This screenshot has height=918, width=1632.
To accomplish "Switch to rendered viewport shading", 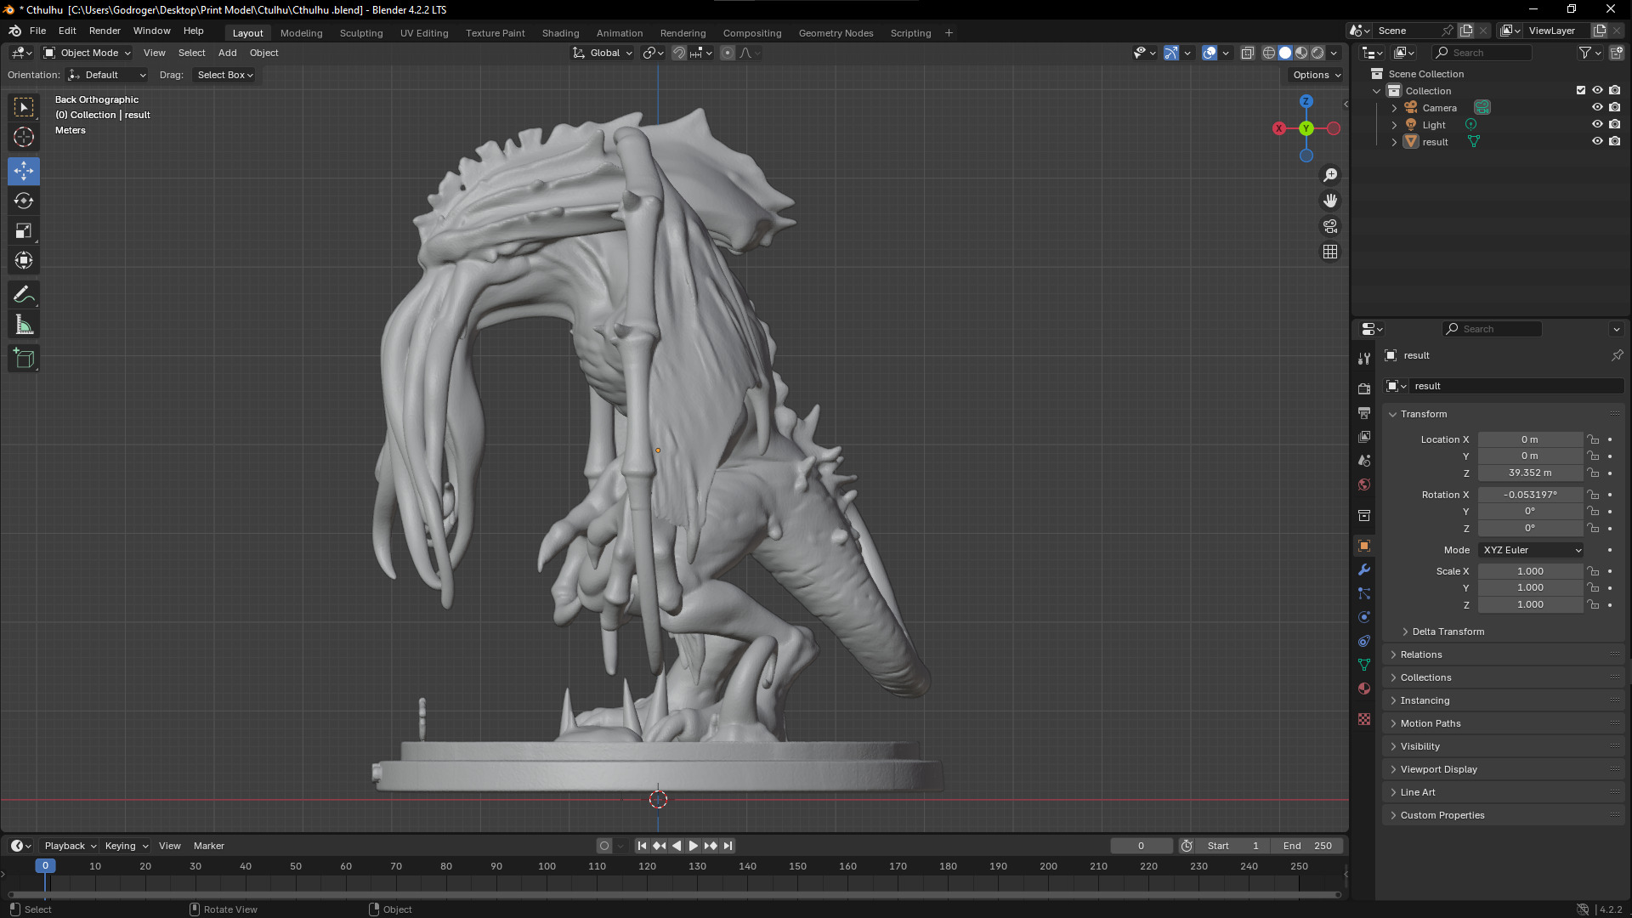I will pos(1317,53).
